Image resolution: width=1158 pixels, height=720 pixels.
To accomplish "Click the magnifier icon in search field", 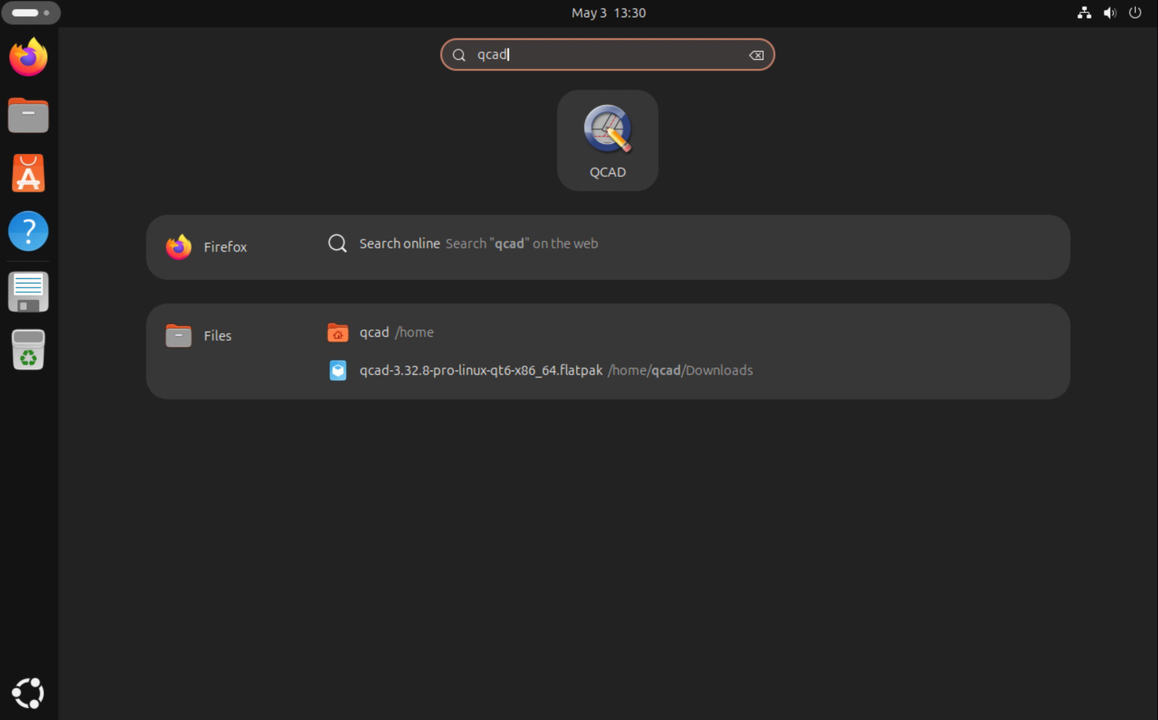I will (x=459, y=55).
